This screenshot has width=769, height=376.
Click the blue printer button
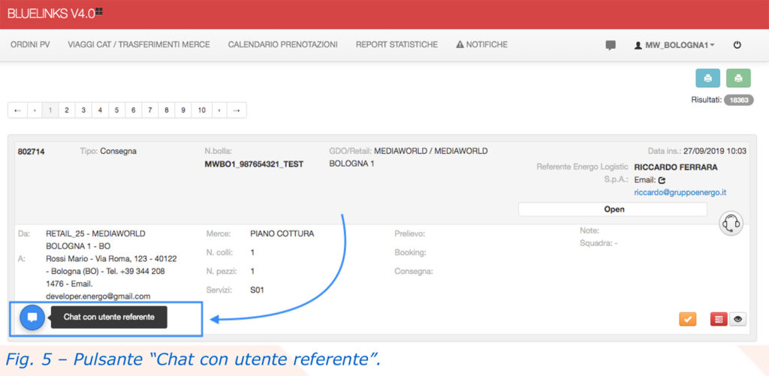click(707, 78)
